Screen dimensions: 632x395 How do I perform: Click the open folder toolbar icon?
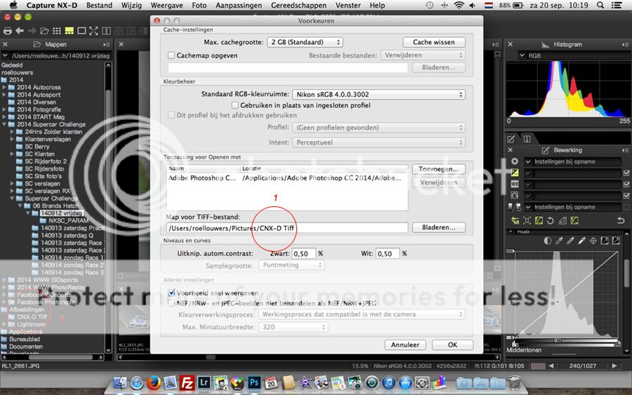(44, 31)
